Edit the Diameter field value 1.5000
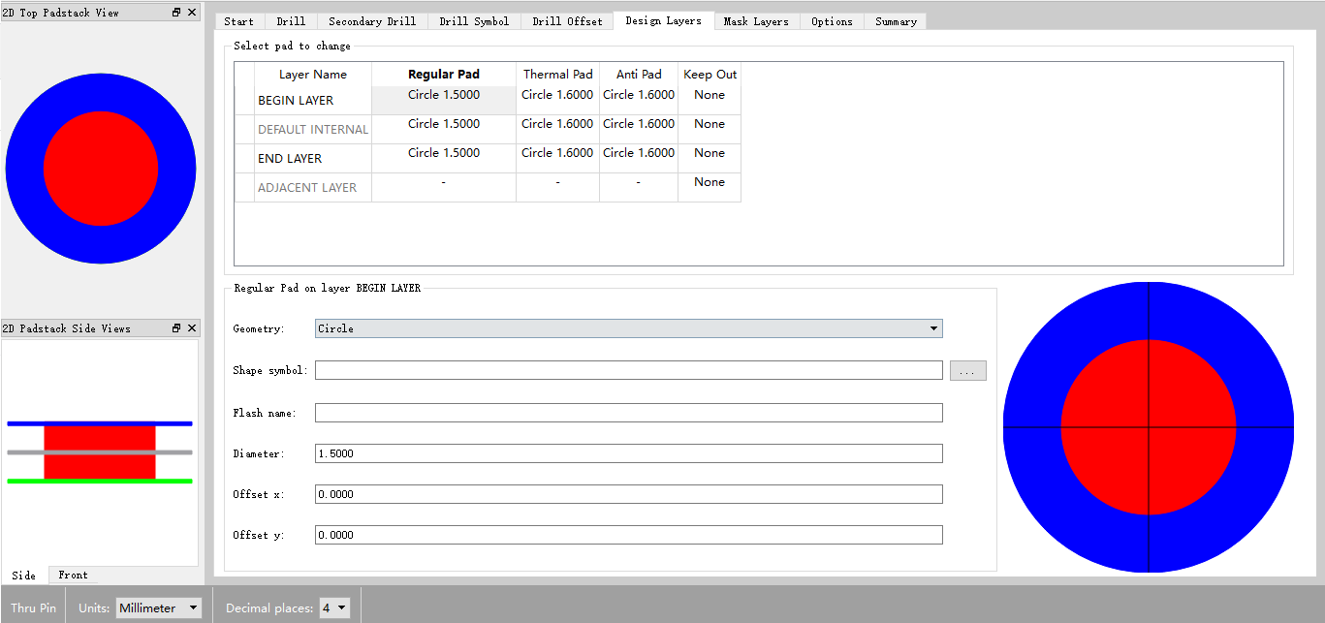This screenshot has height=623, width=1325. [x=629, y=453]
